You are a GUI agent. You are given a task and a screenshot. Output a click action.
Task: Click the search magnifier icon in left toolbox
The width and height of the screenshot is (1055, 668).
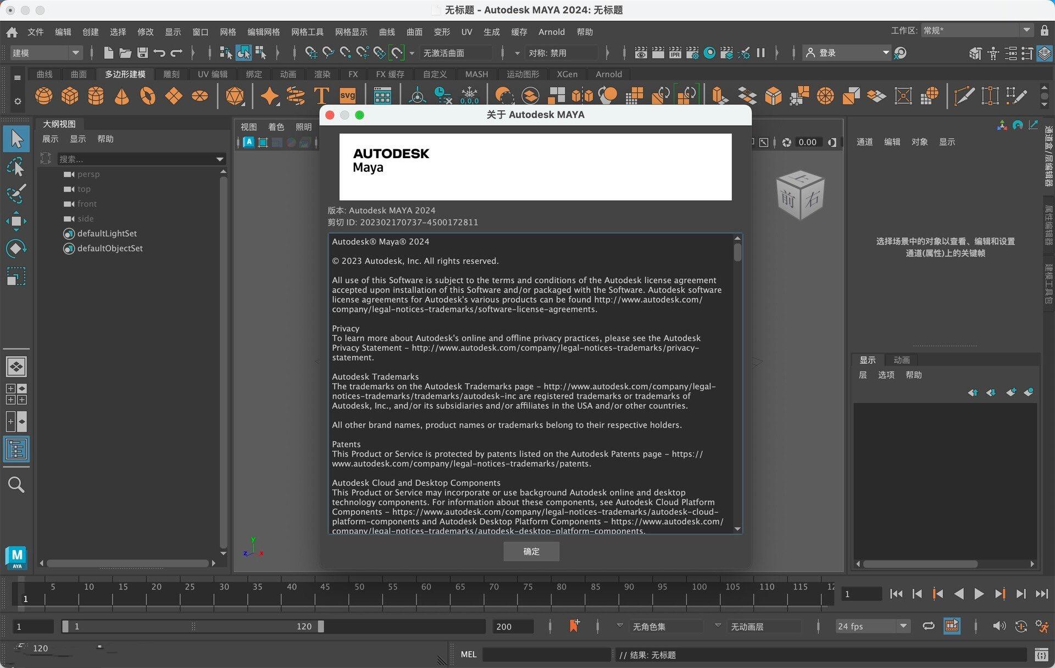point(16,485)
